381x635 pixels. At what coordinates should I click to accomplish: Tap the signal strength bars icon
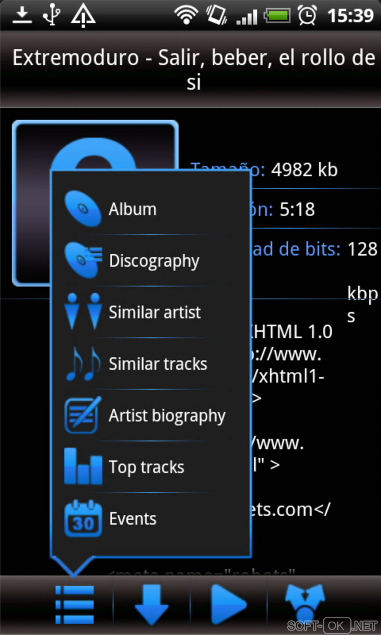pyautogui.click(x=247, y=16)
